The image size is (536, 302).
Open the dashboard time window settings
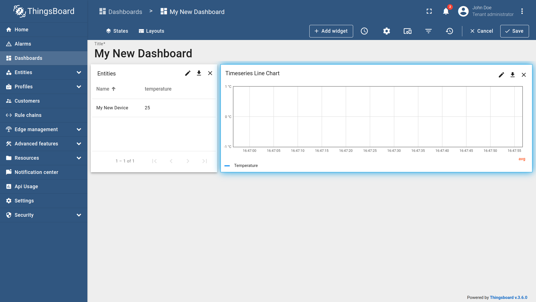(x=364, y=31)
